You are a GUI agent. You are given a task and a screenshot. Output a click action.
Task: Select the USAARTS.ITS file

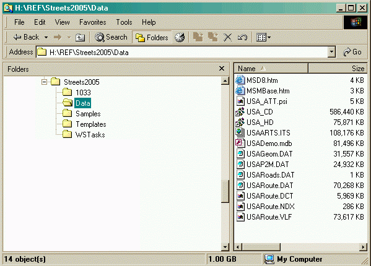click(x=268, y=133)
